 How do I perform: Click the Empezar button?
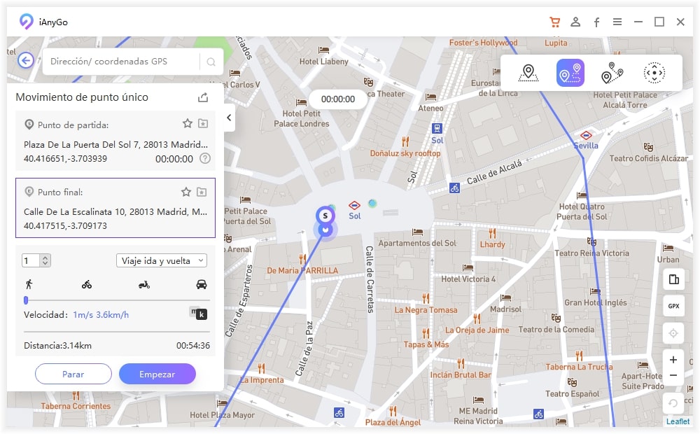[157, 374]
